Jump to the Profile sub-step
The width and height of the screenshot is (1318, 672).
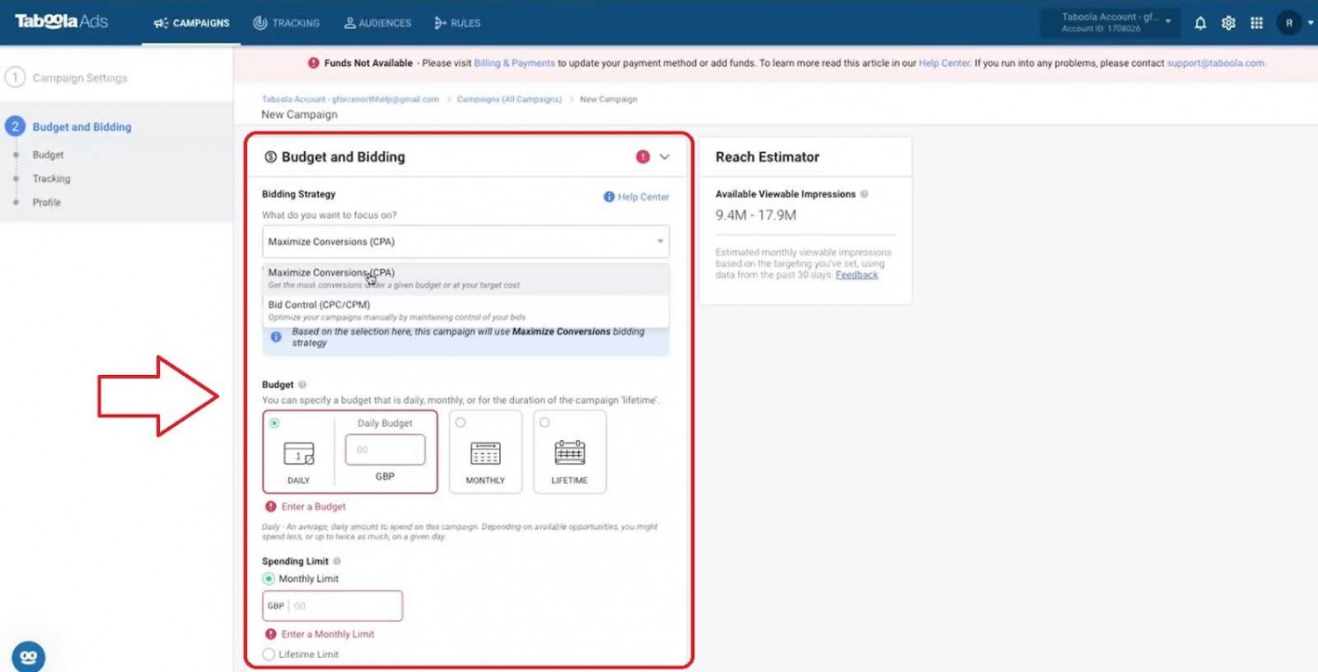click(x=46, y=202)
